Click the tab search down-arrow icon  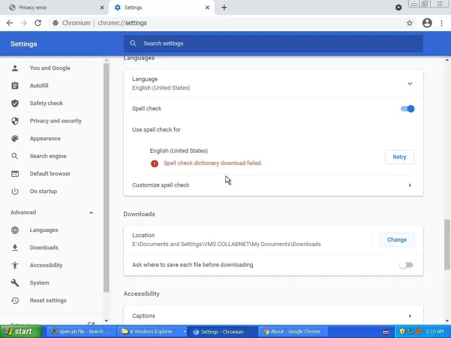pos(398,7)
